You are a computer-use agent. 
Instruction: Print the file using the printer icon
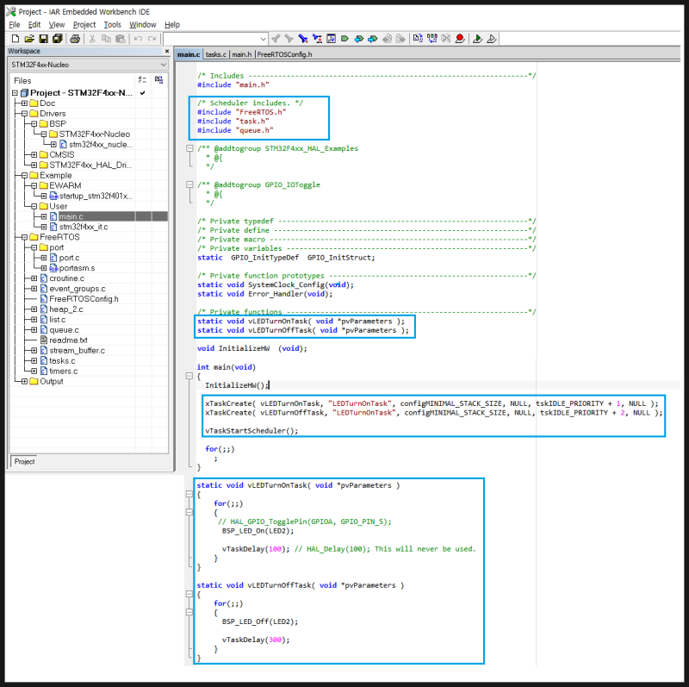(75, 39)
